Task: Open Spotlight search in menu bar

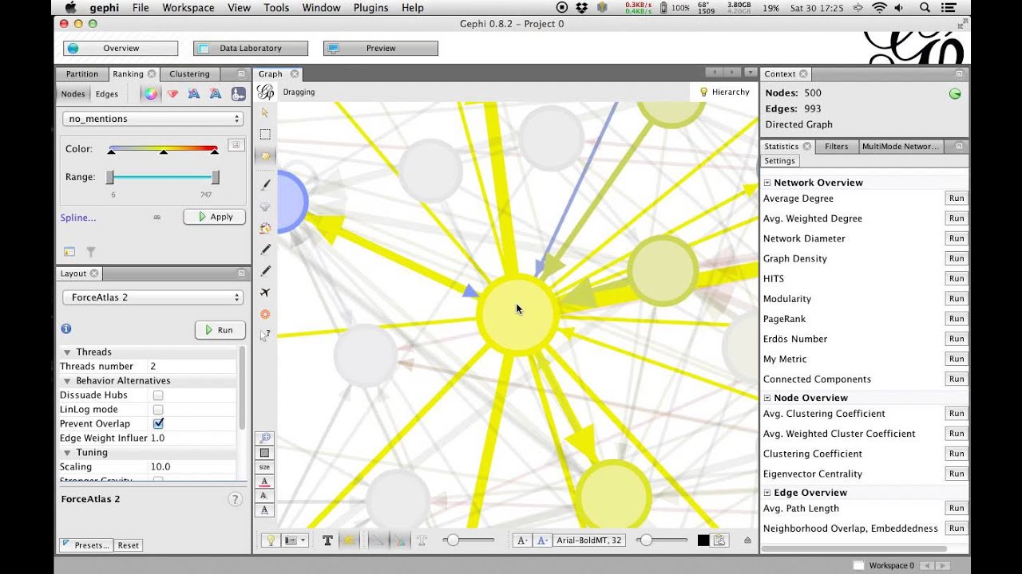Action: click(x=925, y=8)
